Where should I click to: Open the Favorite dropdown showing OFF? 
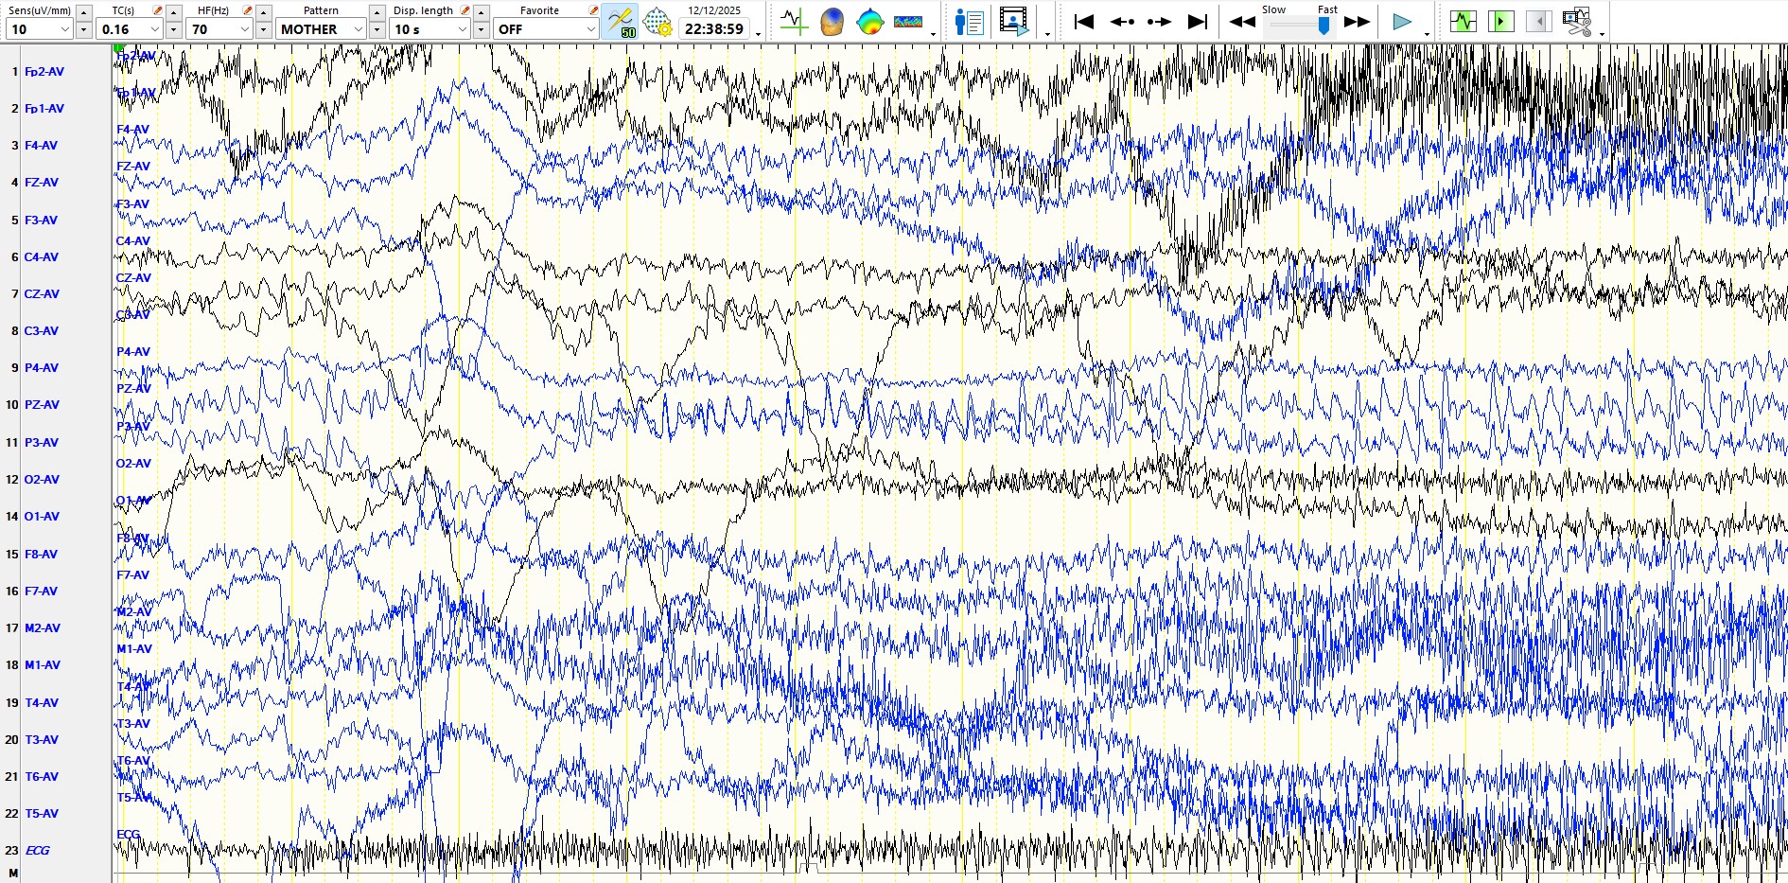pyautogui.click(x=546, y=29)
